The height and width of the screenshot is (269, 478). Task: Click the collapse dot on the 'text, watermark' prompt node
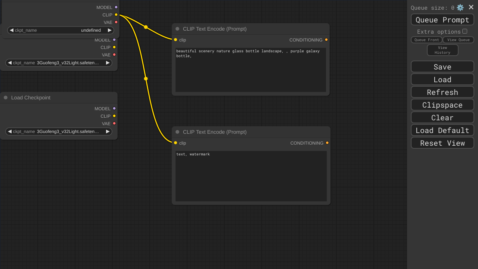[x=177, y=132]
